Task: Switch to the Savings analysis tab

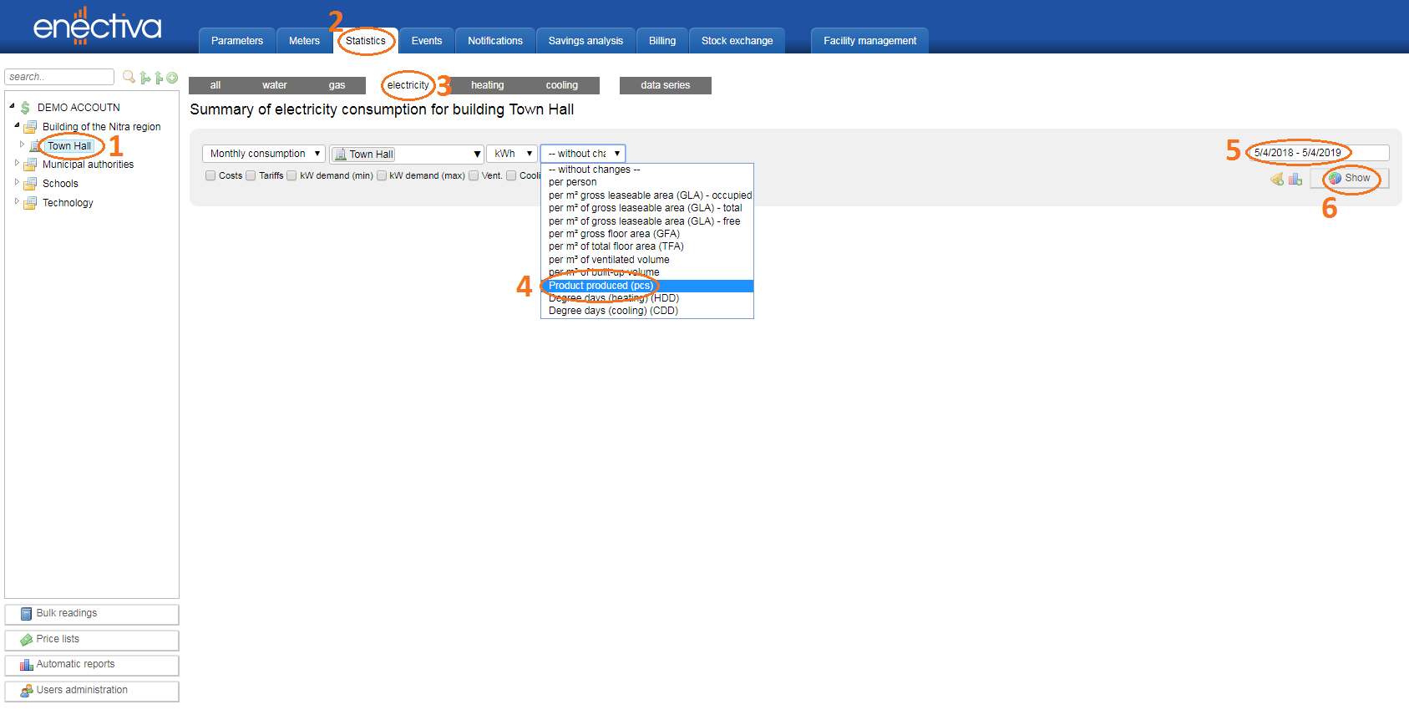Action: (585, 41)
